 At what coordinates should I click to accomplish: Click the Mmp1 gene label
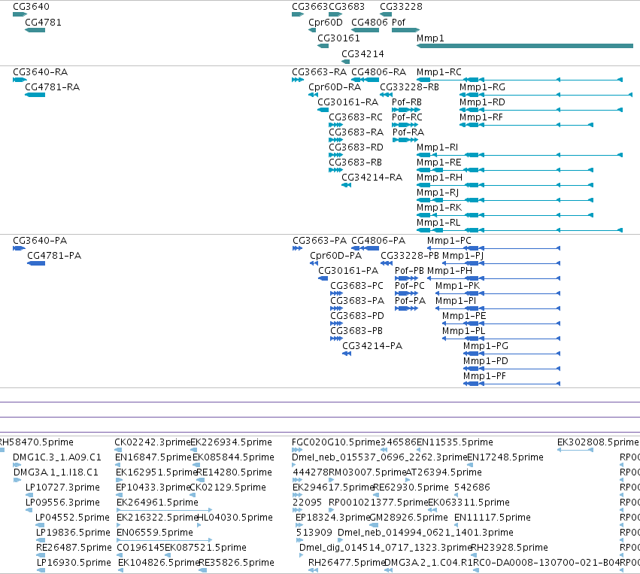[x=430, y=38]
